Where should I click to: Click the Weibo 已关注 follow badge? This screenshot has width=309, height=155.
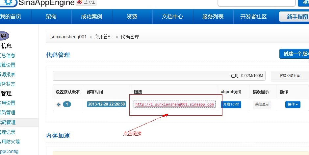pos(86,2)
